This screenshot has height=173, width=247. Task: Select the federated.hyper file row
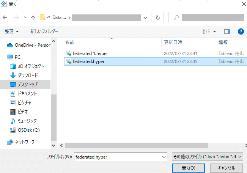[155, 61]
